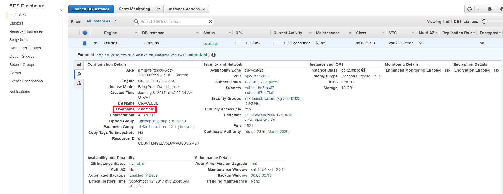
Task: Clear the search with the X icon
Action: pos(210,22)
